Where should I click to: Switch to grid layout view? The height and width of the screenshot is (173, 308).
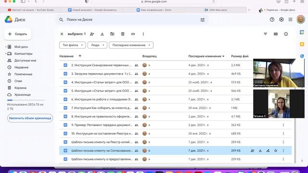276,34
